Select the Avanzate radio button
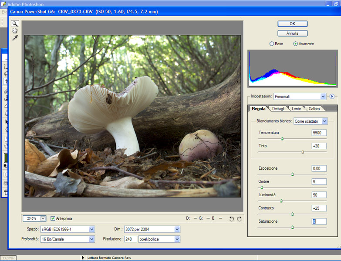 296,44
